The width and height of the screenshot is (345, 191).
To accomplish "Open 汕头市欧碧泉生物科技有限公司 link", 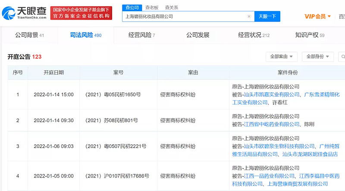I will (279, 146).
